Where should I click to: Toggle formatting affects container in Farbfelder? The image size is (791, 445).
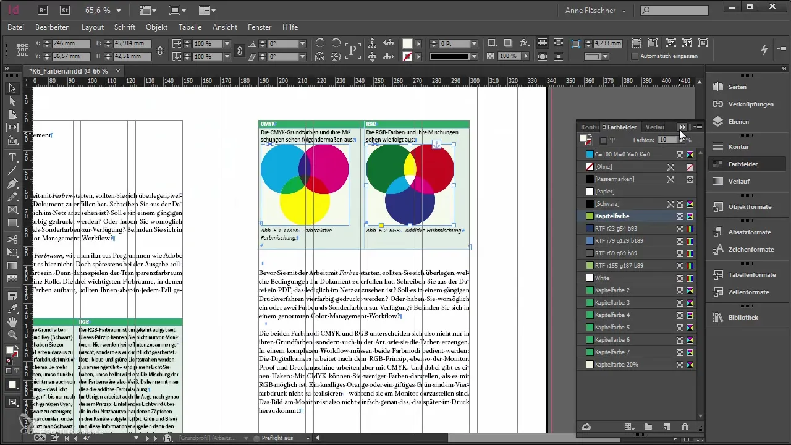click(x=603, y=140)
